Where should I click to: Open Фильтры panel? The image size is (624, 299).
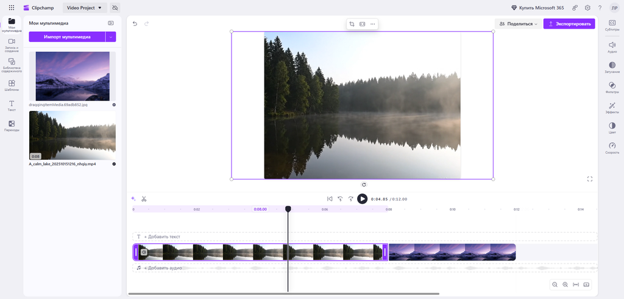tap(612, 88)
